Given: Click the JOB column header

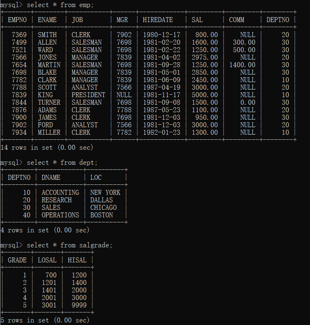Looking at the screenshot, I should (77, 20).
